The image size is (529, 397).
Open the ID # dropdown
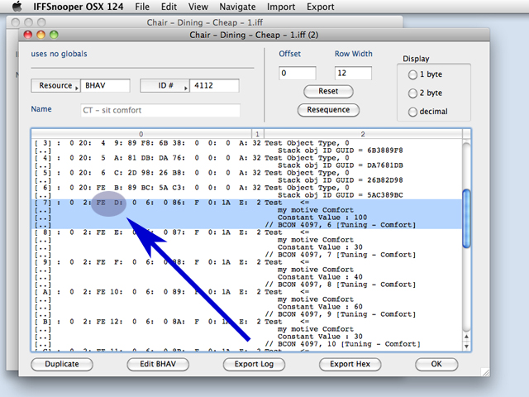coord(164,86)
